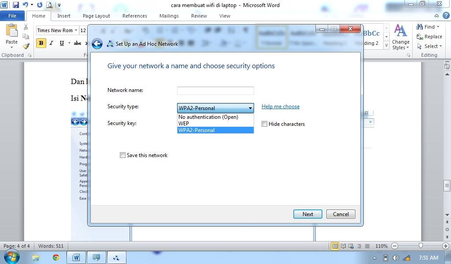451x264 pixels.
Task: Switch to Full Screen Reading view
Action: [x=343, y=246]
